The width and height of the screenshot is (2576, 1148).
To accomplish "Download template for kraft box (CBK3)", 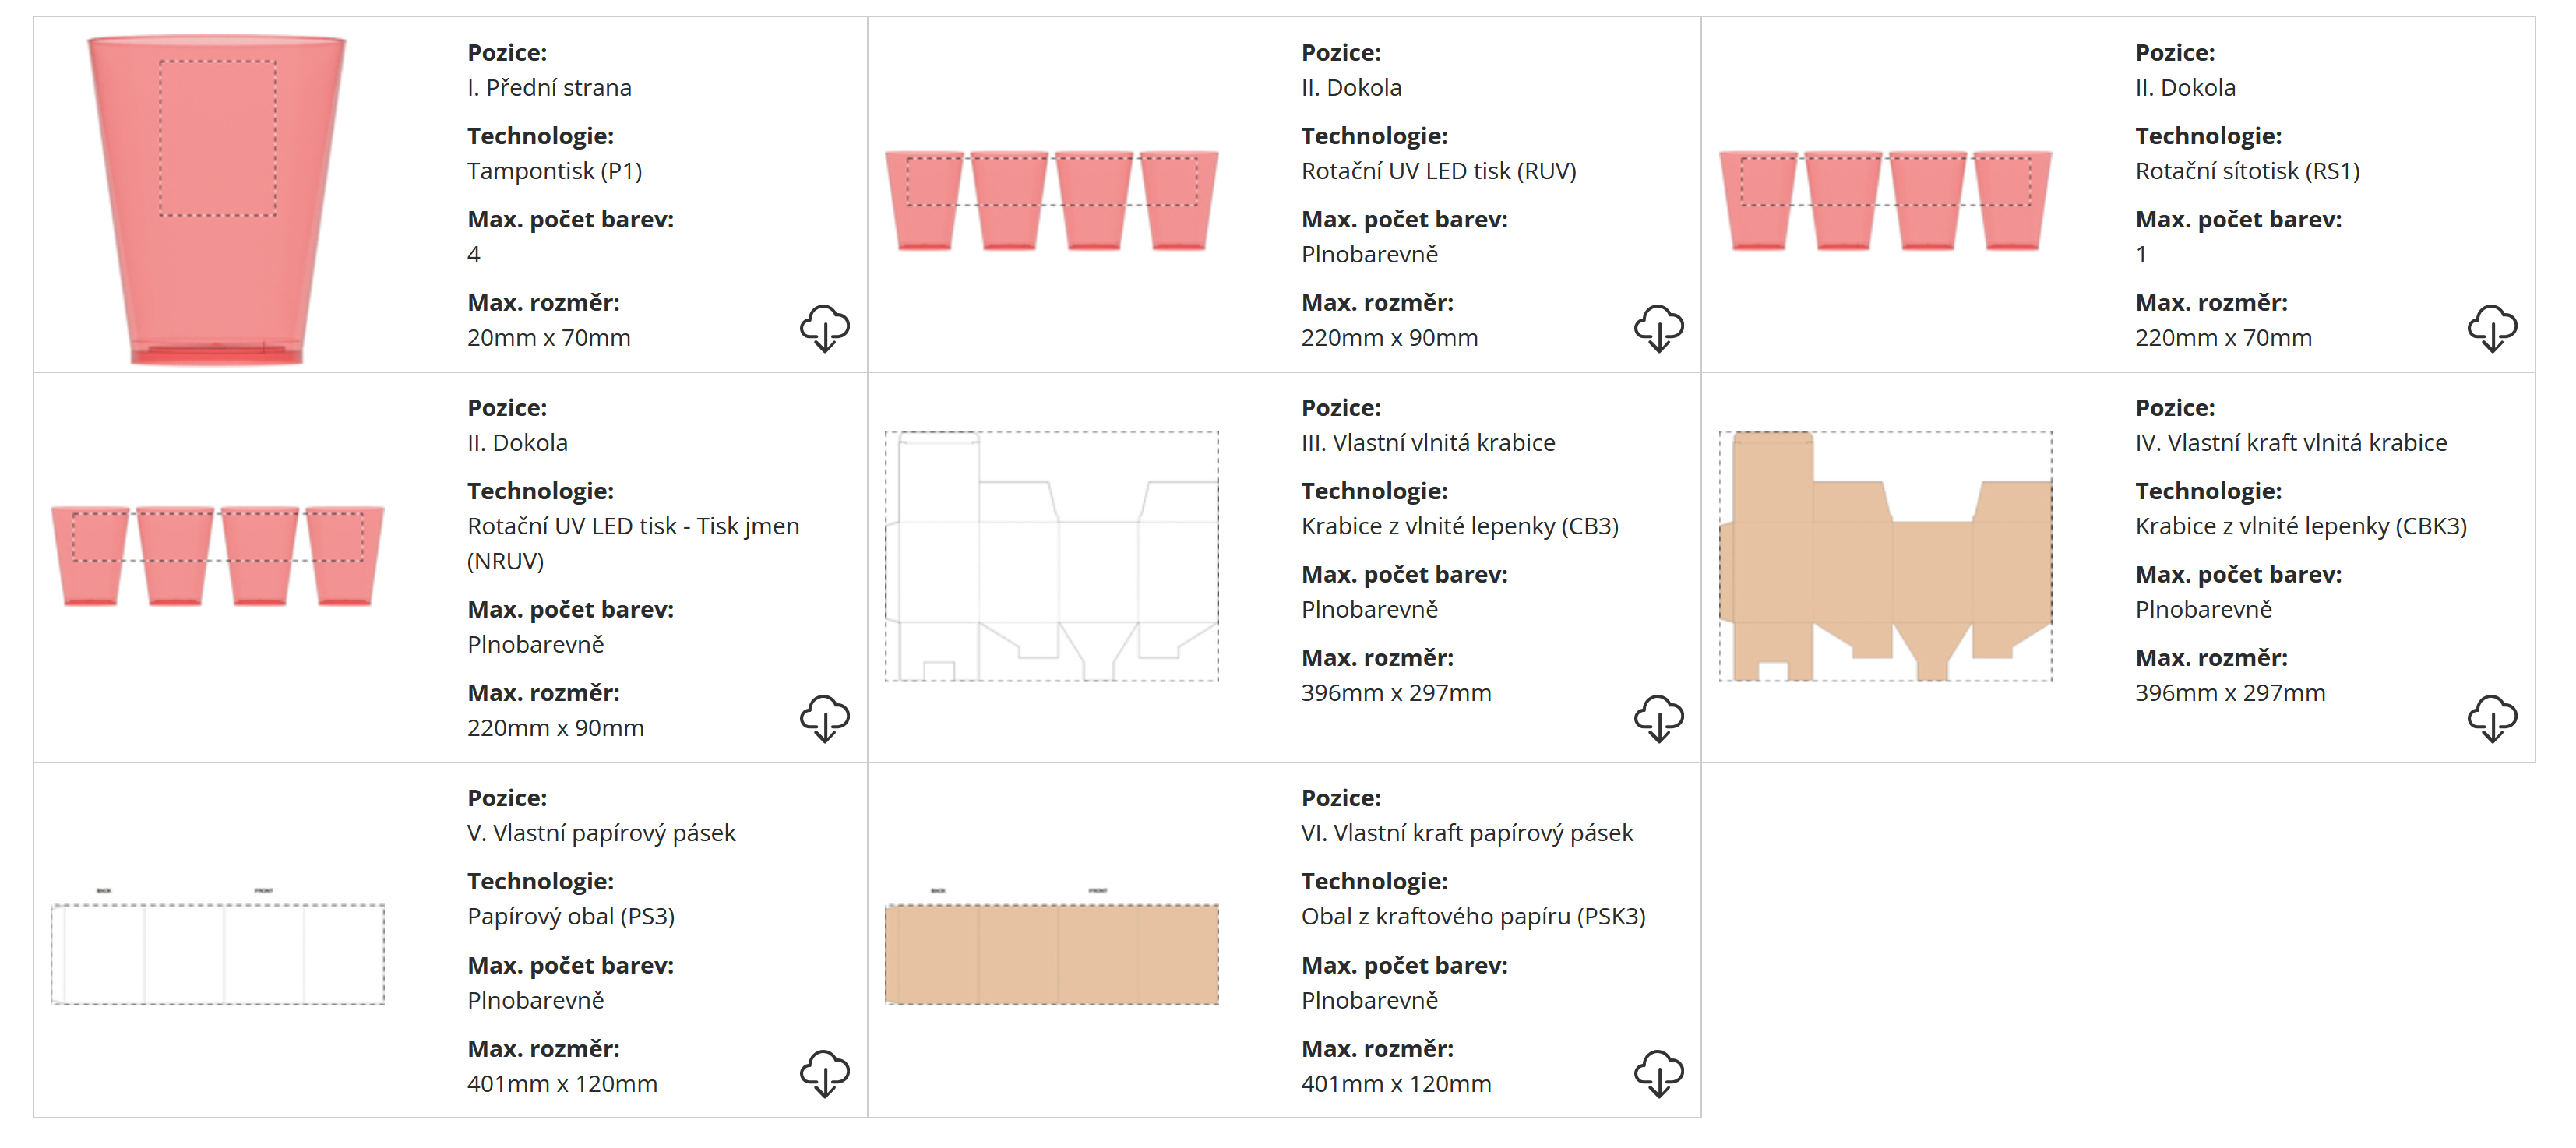I will click(2491, 718).
